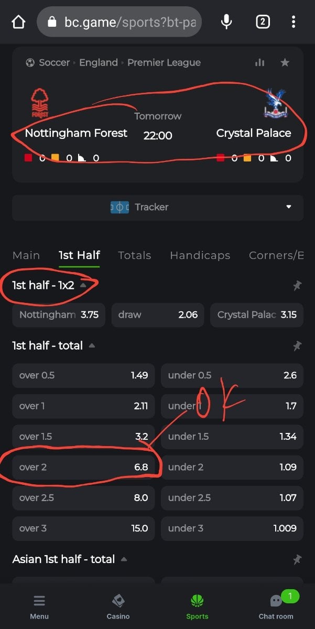Pin the 1st half - total market
This screenshot has width=315, height=629.
tap(297, 346)
